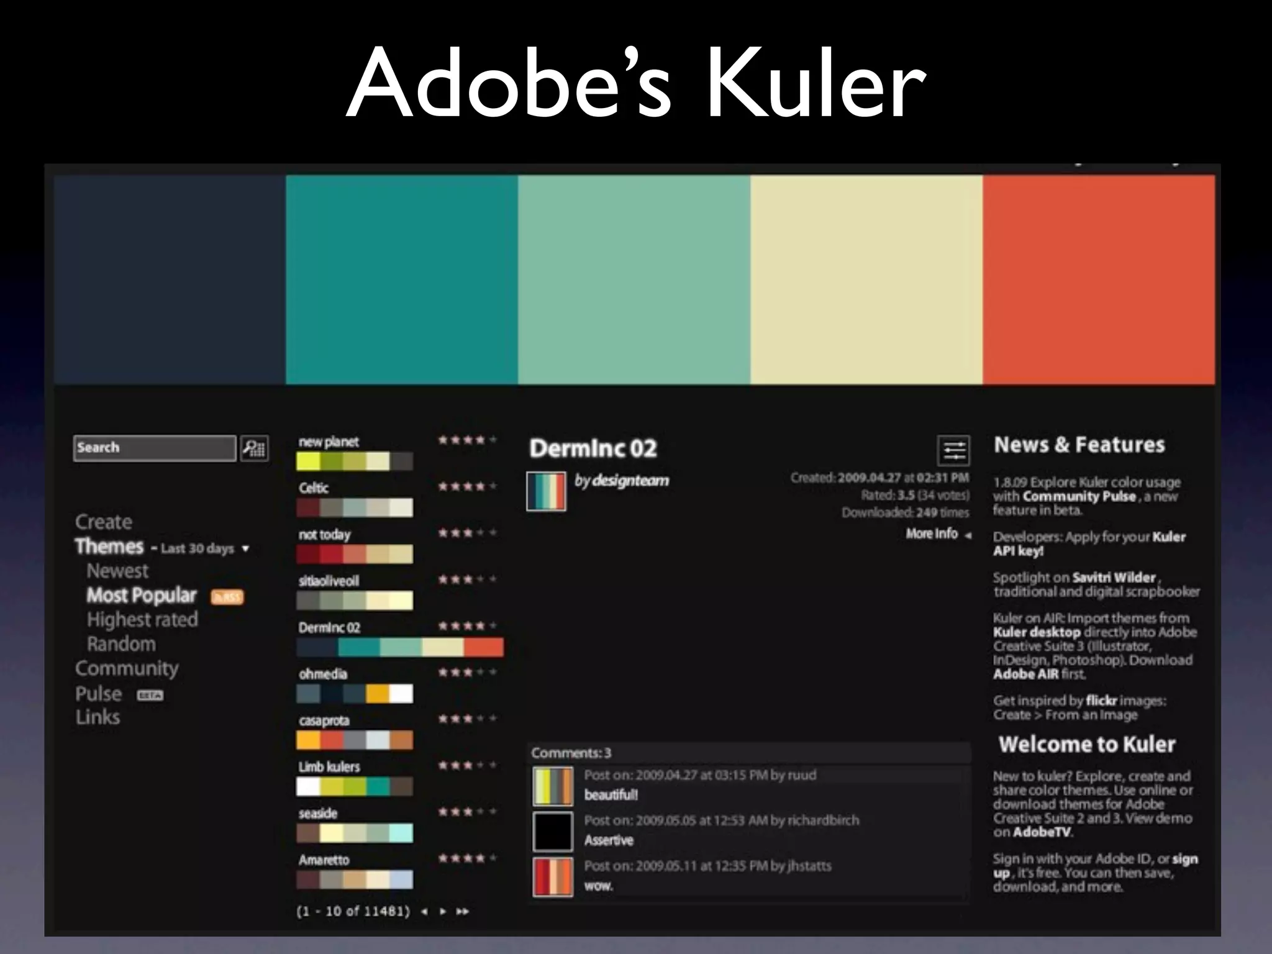Click into the Search input field
1272x954 pixels.
(x=155, y=448)
